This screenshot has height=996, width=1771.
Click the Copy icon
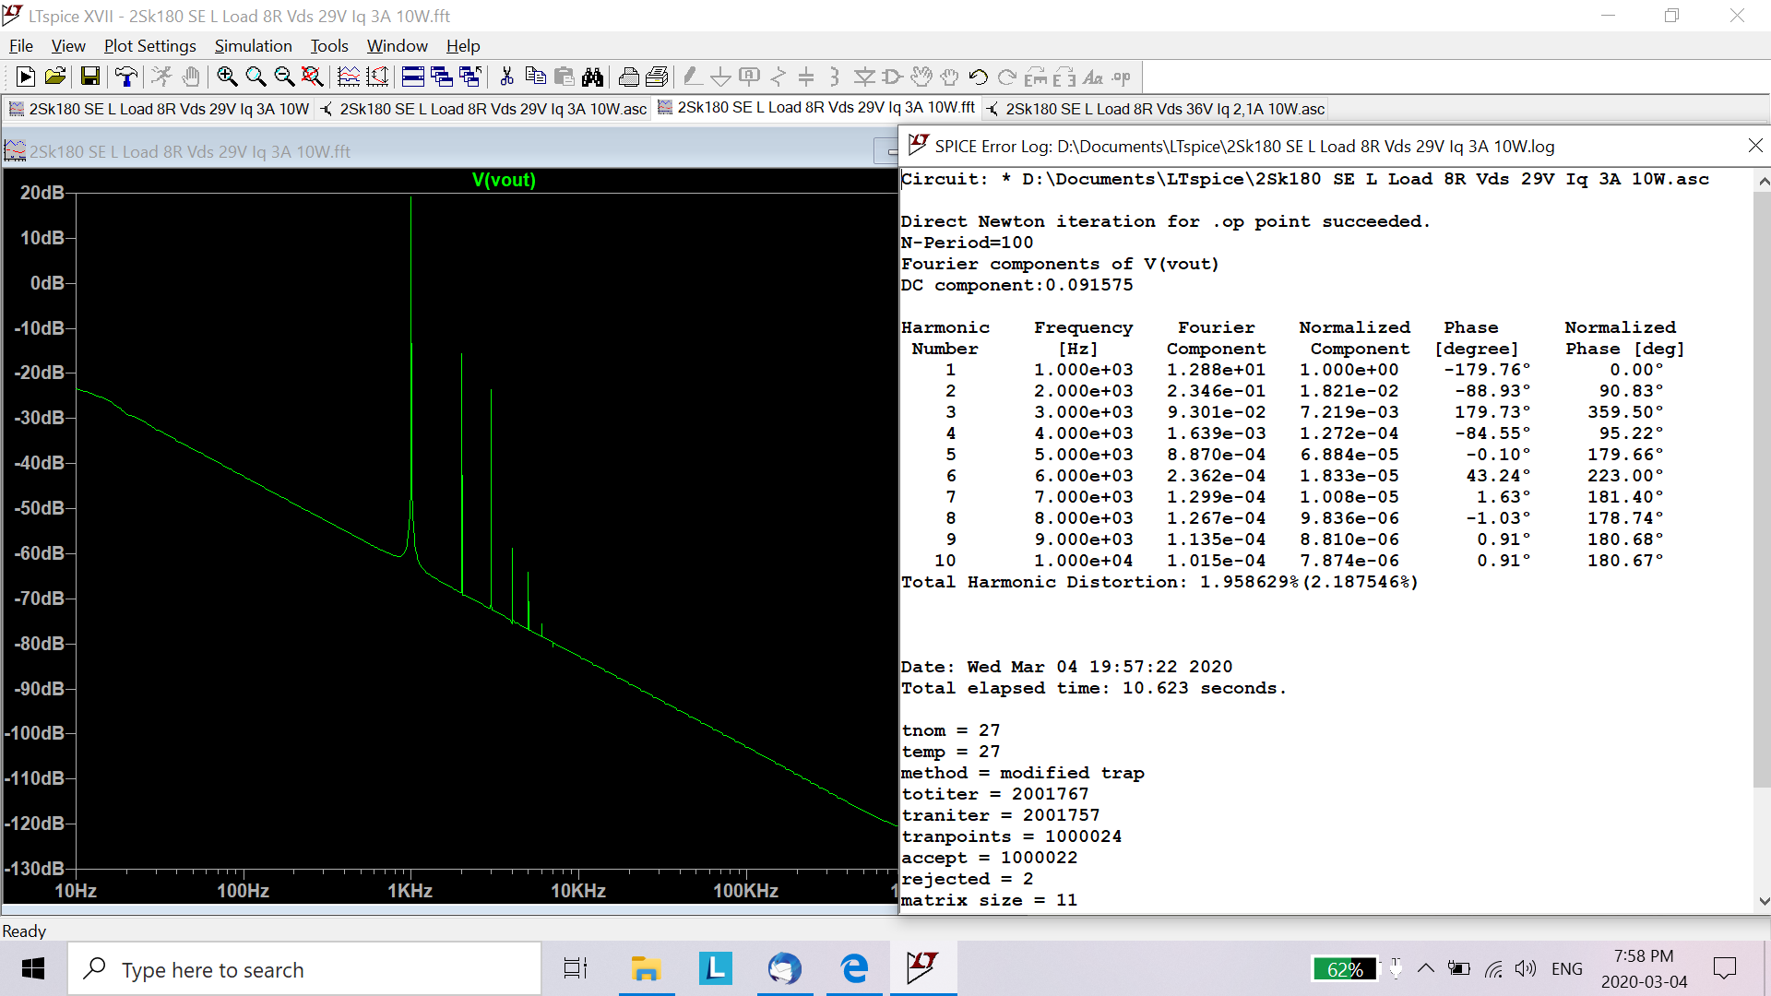[535, 77]
